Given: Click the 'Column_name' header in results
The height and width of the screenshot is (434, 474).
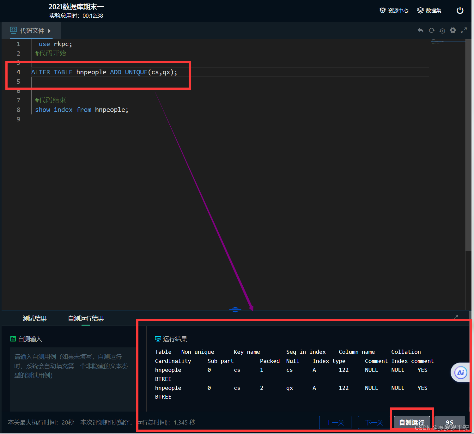Looking at the screenshot, I should click(x=357, y=352).
